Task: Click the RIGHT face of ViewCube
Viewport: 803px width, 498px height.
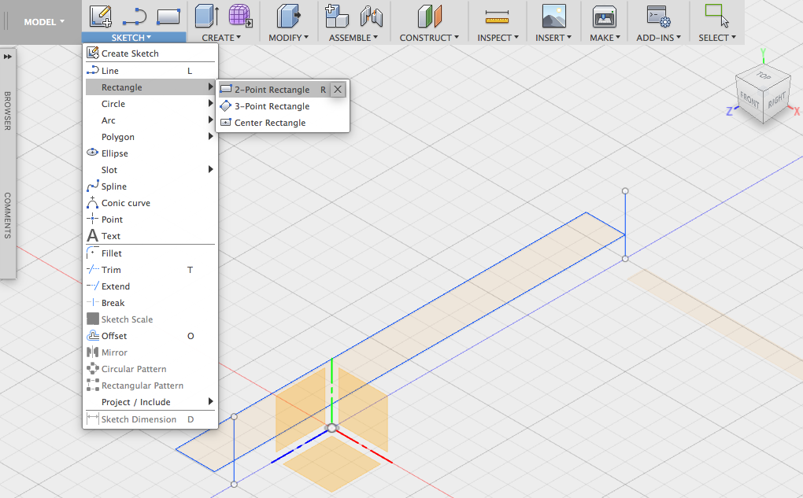Action: point(776,101)
